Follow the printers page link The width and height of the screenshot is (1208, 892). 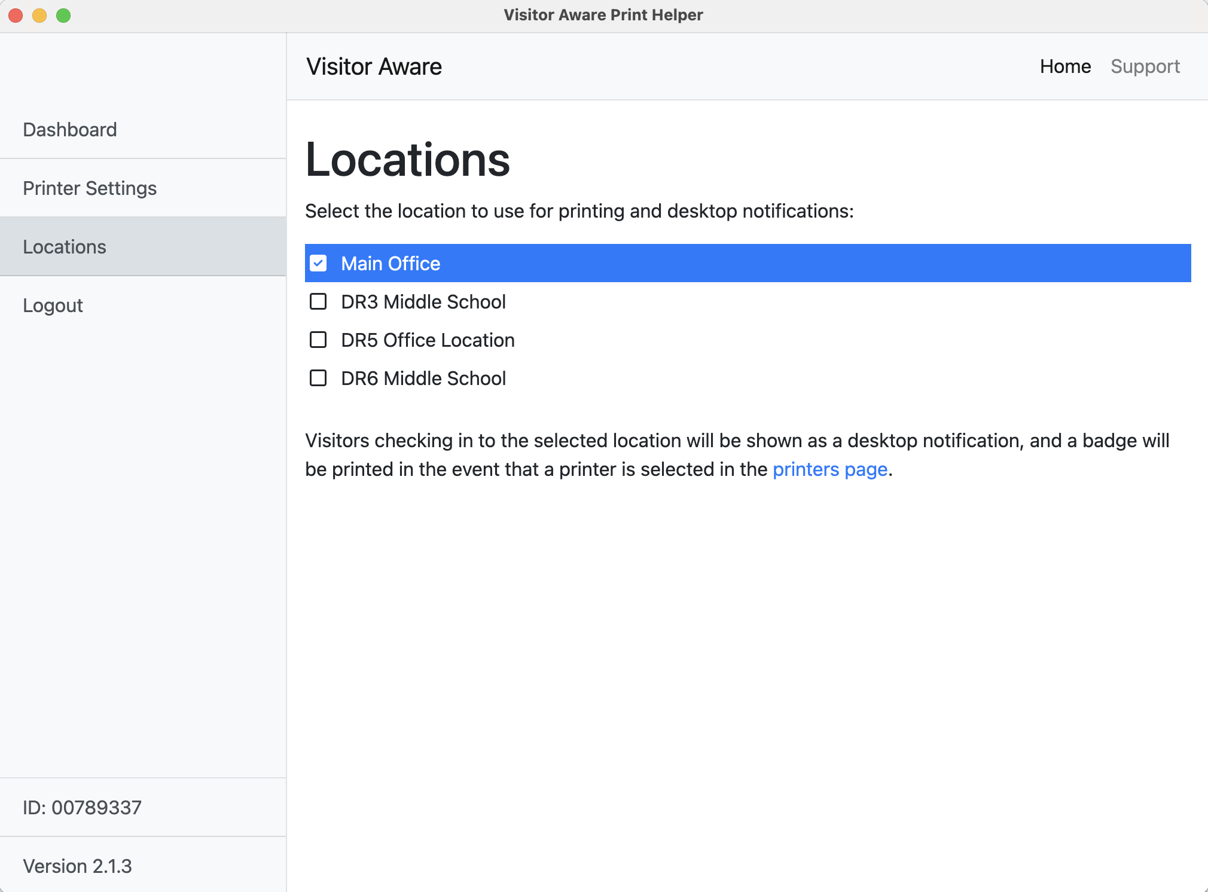coord(829,469)
